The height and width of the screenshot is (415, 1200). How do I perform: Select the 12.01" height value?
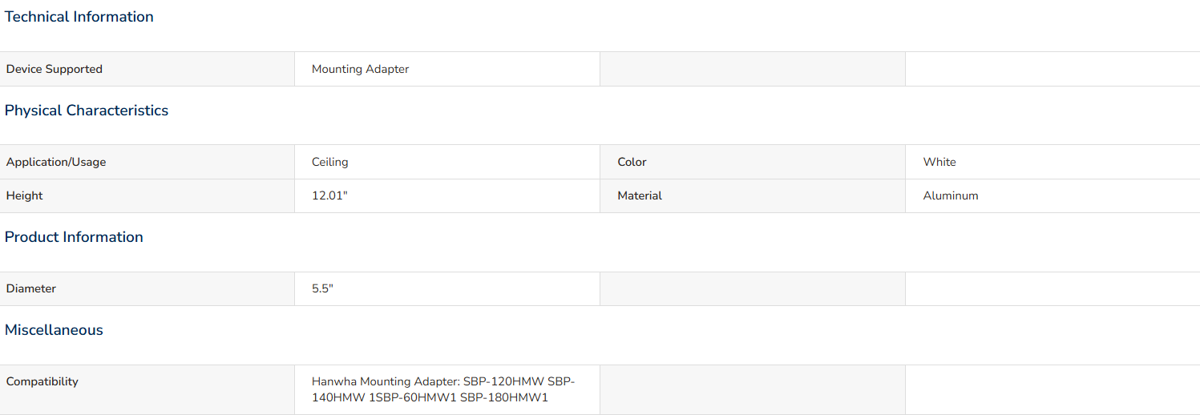(x=329, y=195)
